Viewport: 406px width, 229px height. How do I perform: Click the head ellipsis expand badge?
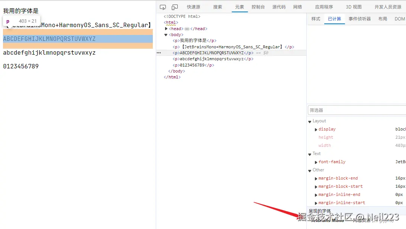click(187, 29)
